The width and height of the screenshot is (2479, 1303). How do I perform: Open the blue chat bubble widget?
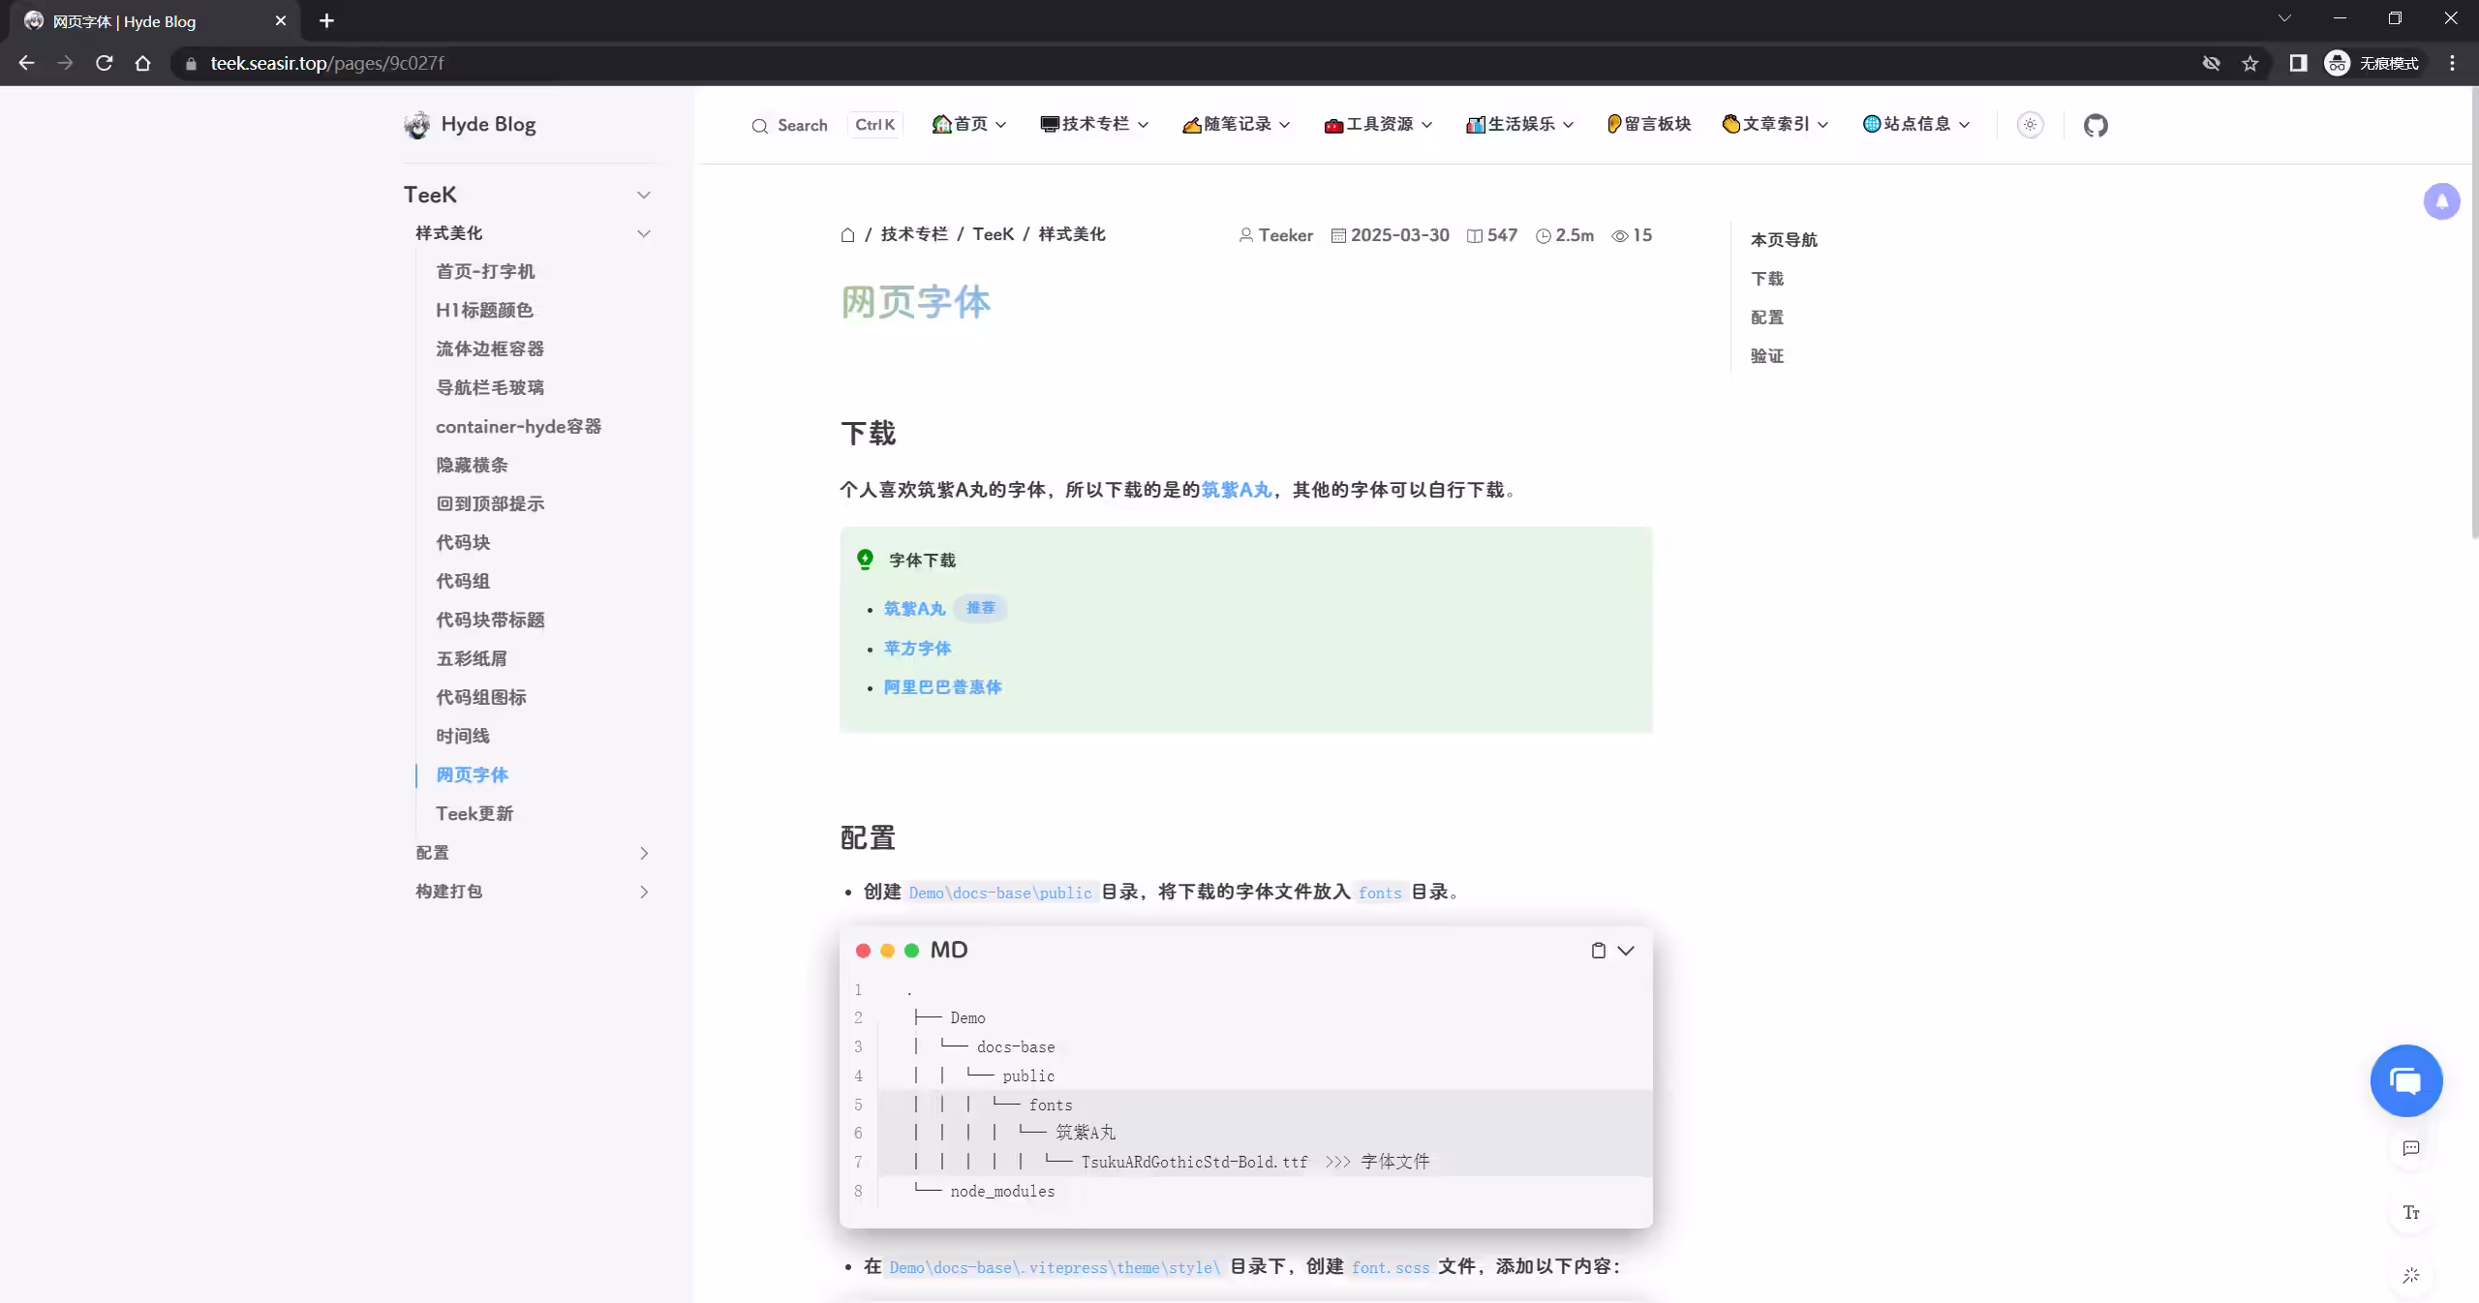pyautogui.click(x=2406, y=1080)
